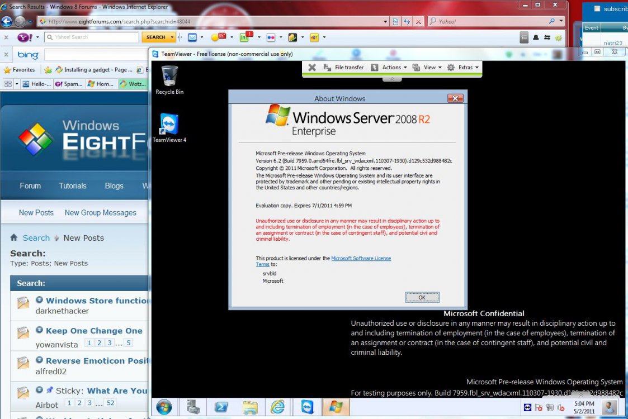The image size is (628, 419).
Task: Click the green gear settings icon on Yahoo toolbar
Action: point(558,37)
